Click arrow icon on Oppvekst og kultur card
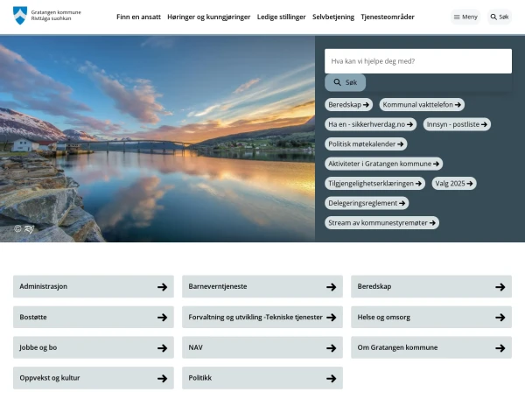The image size is (525, 420). click(x=163, y=379)
